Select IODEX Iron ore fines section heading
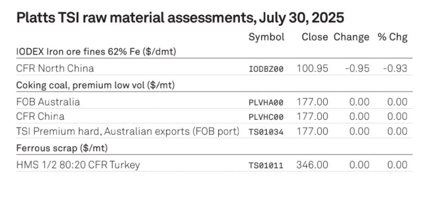The image size is (429, 213). [96, 52]
